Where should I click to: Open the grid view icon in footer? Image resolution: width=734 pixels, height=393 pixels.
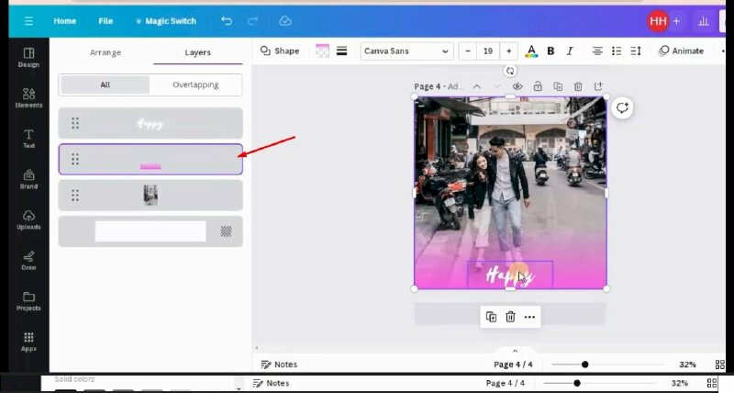click(712, 365)
